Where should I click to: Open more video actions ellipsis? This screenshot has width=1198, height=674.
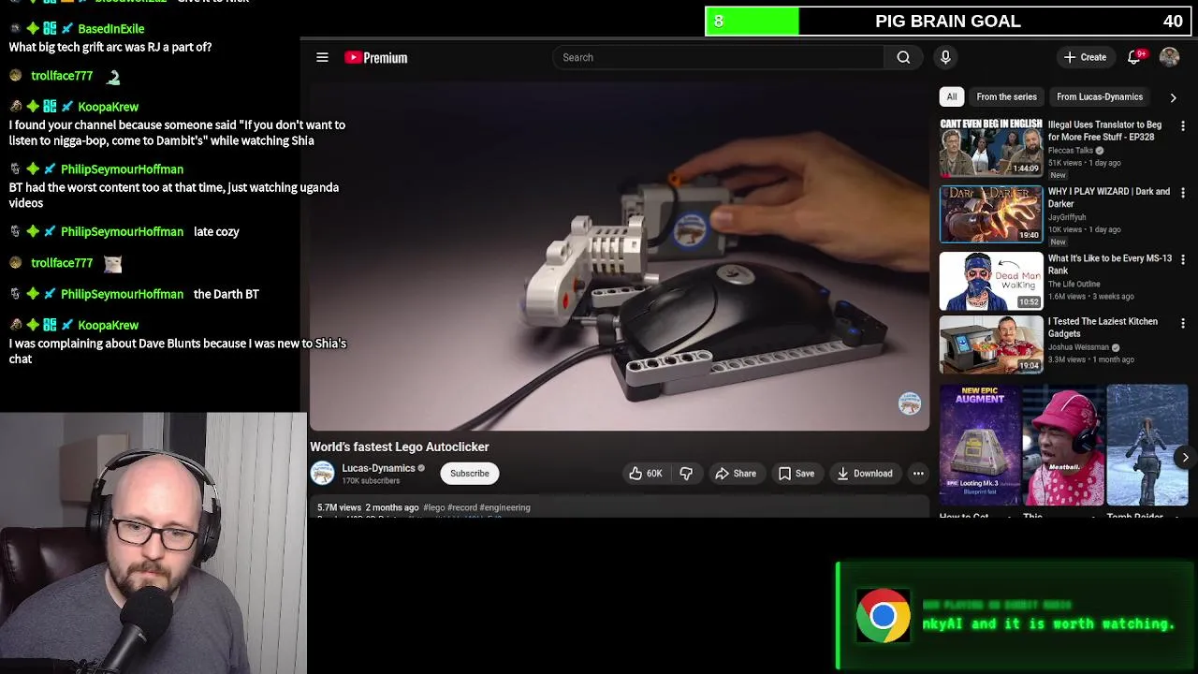click(x=918, y=474)
